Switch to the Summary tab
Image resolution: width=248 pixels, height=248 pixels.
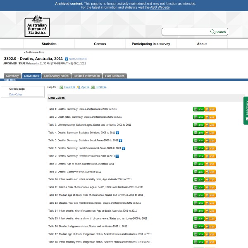click(x=12, y=76)
